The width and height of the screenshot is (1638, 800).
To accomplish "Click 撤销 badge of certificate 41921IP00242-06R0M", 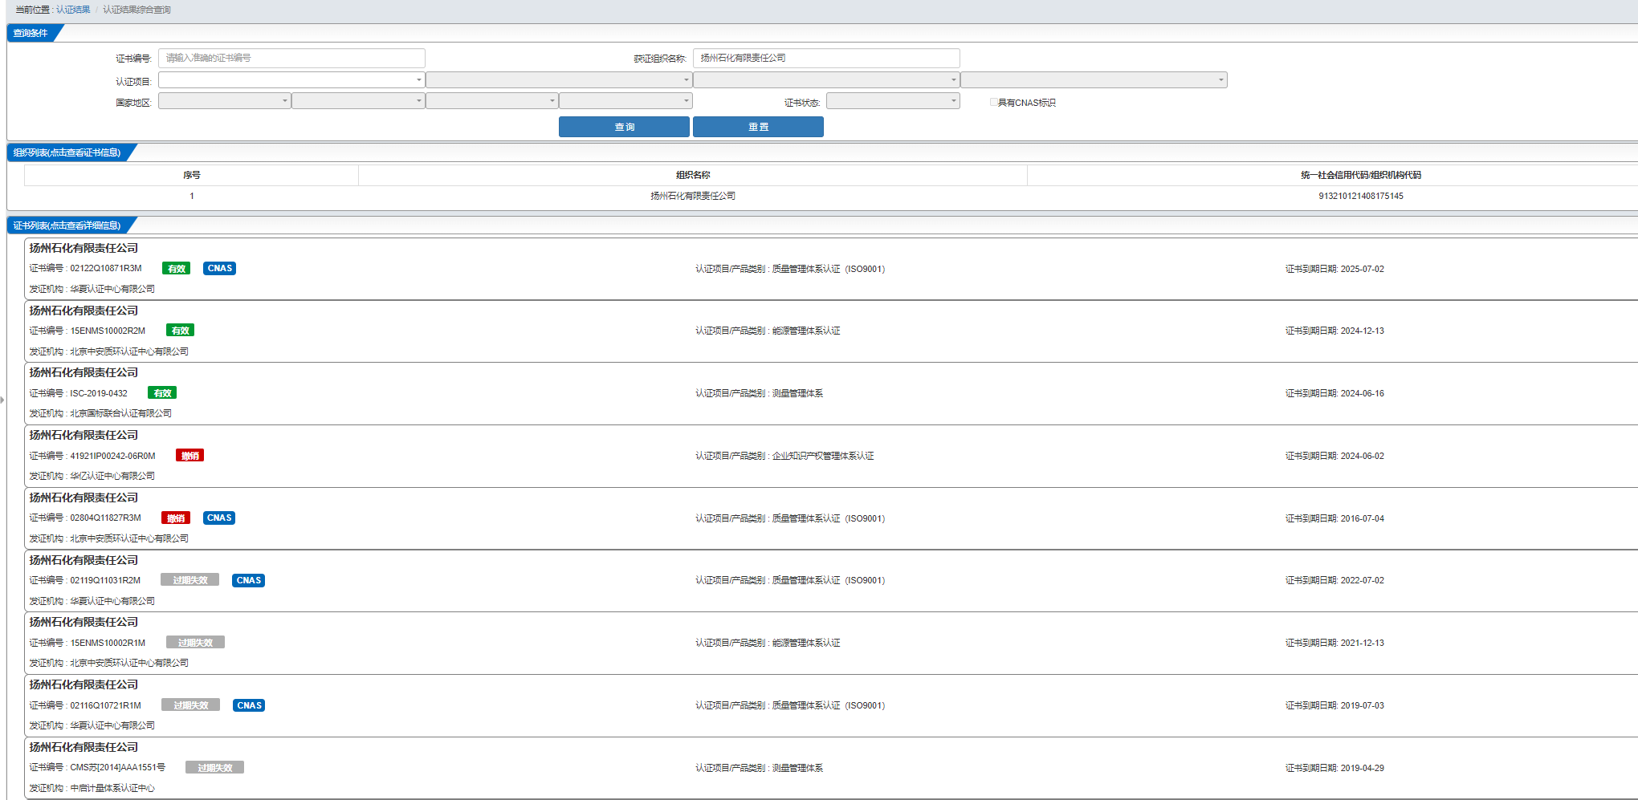I will tap(189, 456).
